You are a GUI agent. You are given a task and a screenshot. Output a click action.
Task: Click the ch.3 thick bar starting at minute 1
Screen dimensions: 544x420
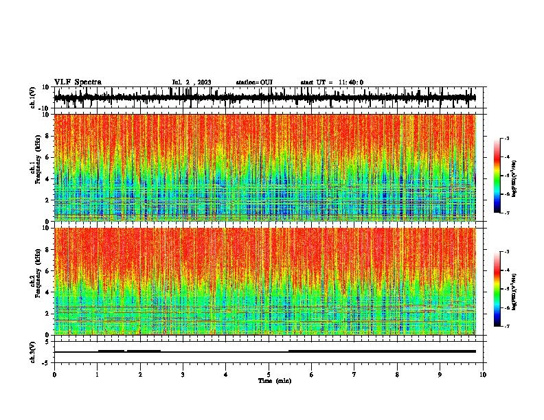click(111, 351)
